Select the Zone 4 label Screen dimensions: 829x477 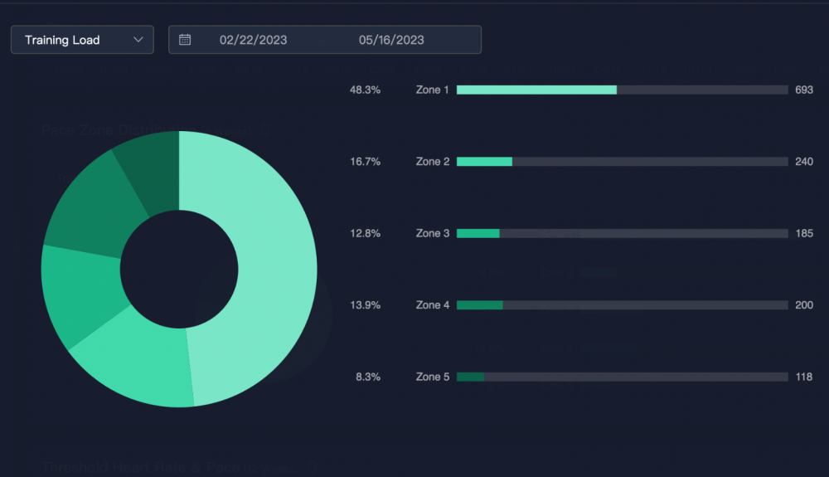[433, 305]
